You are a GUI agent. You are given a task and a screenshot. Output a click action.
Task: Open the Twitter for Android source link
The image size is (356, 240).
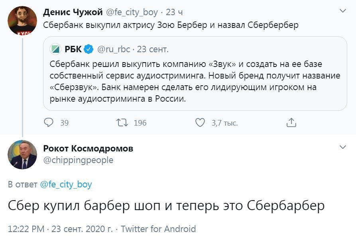[x=158, y=229]
